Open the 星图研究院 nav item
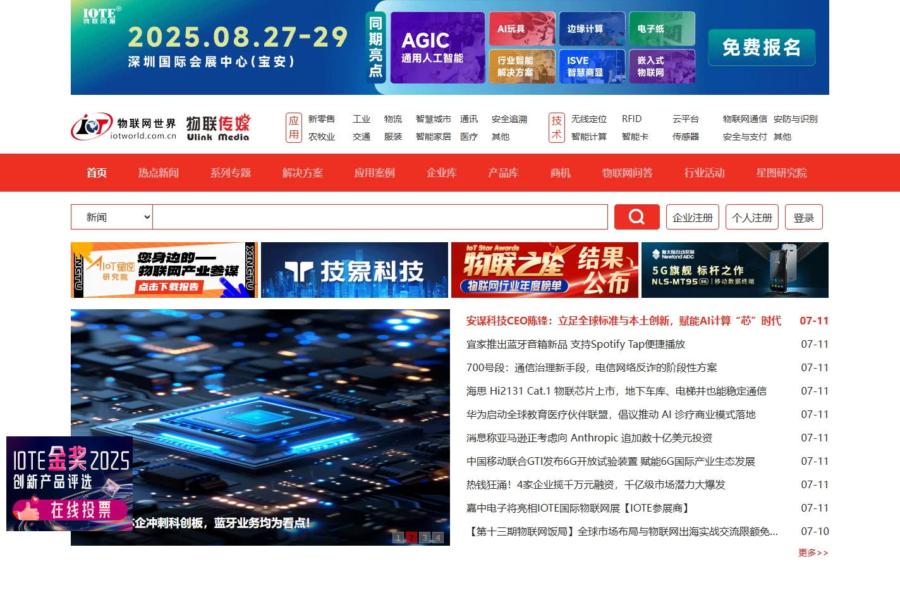The image size is (900, 590). (782, 173)
